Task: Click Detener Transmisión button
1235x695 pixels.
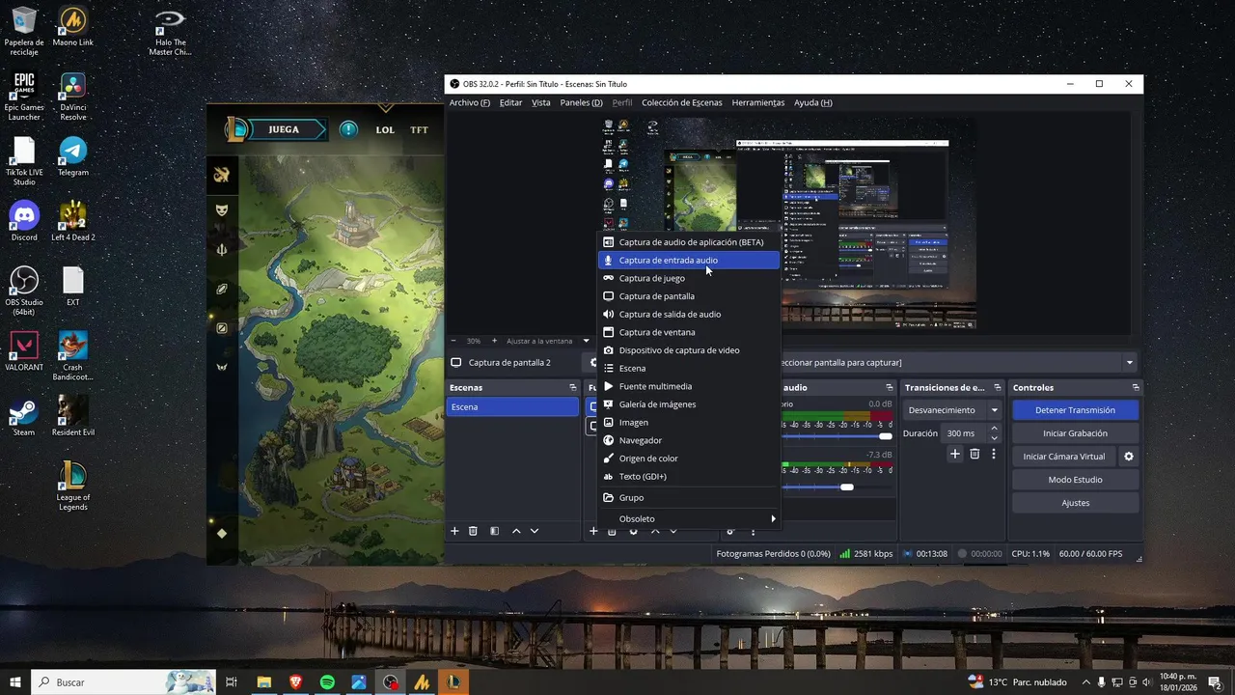Action: point(1075,410)
